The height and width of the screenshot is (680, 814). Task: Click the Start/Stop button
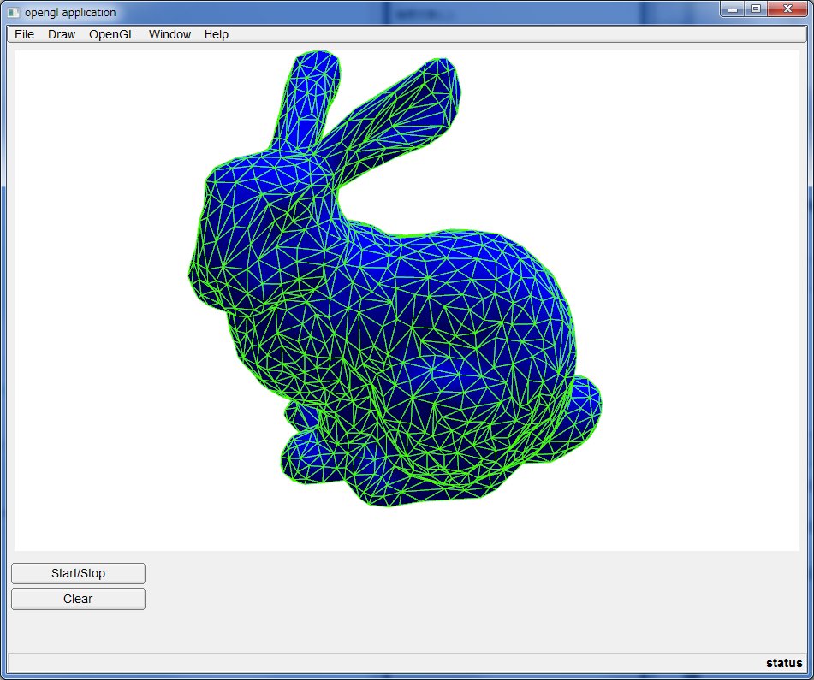79,573
